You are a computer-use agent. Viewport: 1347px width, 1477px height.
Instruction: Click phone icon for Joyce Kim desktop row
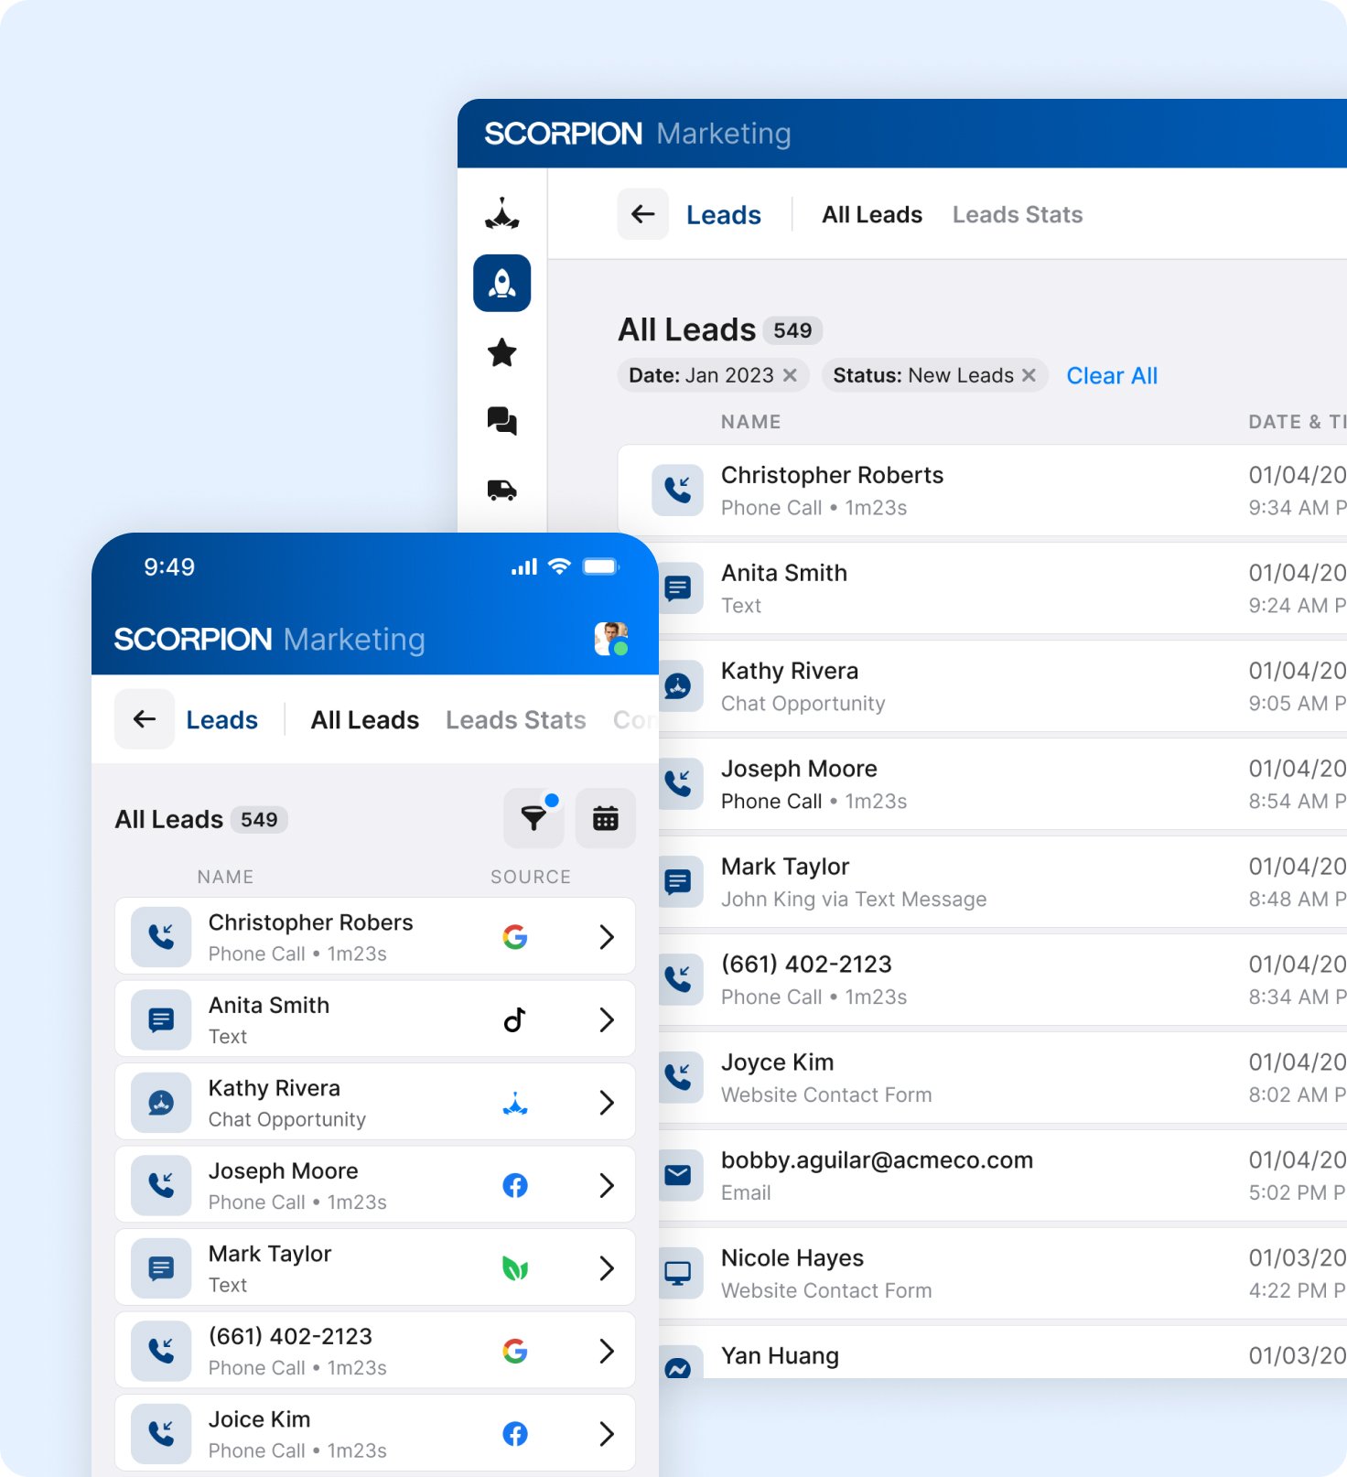click(678, 1077)
